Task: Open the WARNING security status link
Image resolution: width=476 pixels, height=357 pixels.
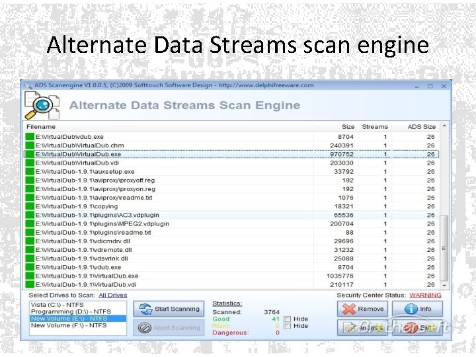Action: (425, 295)
